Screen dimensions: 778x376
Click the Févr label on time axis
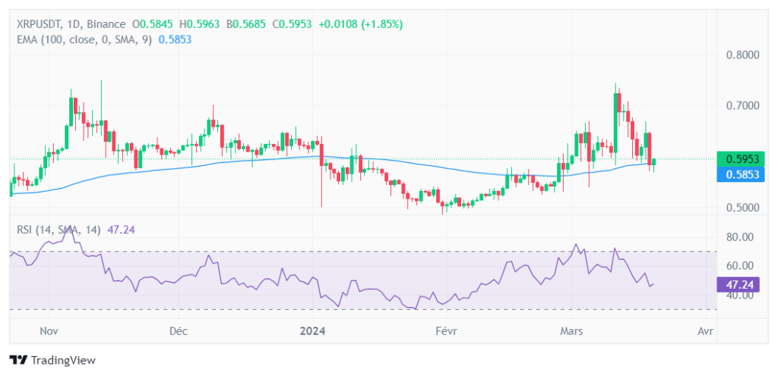[x=446, y=331]
